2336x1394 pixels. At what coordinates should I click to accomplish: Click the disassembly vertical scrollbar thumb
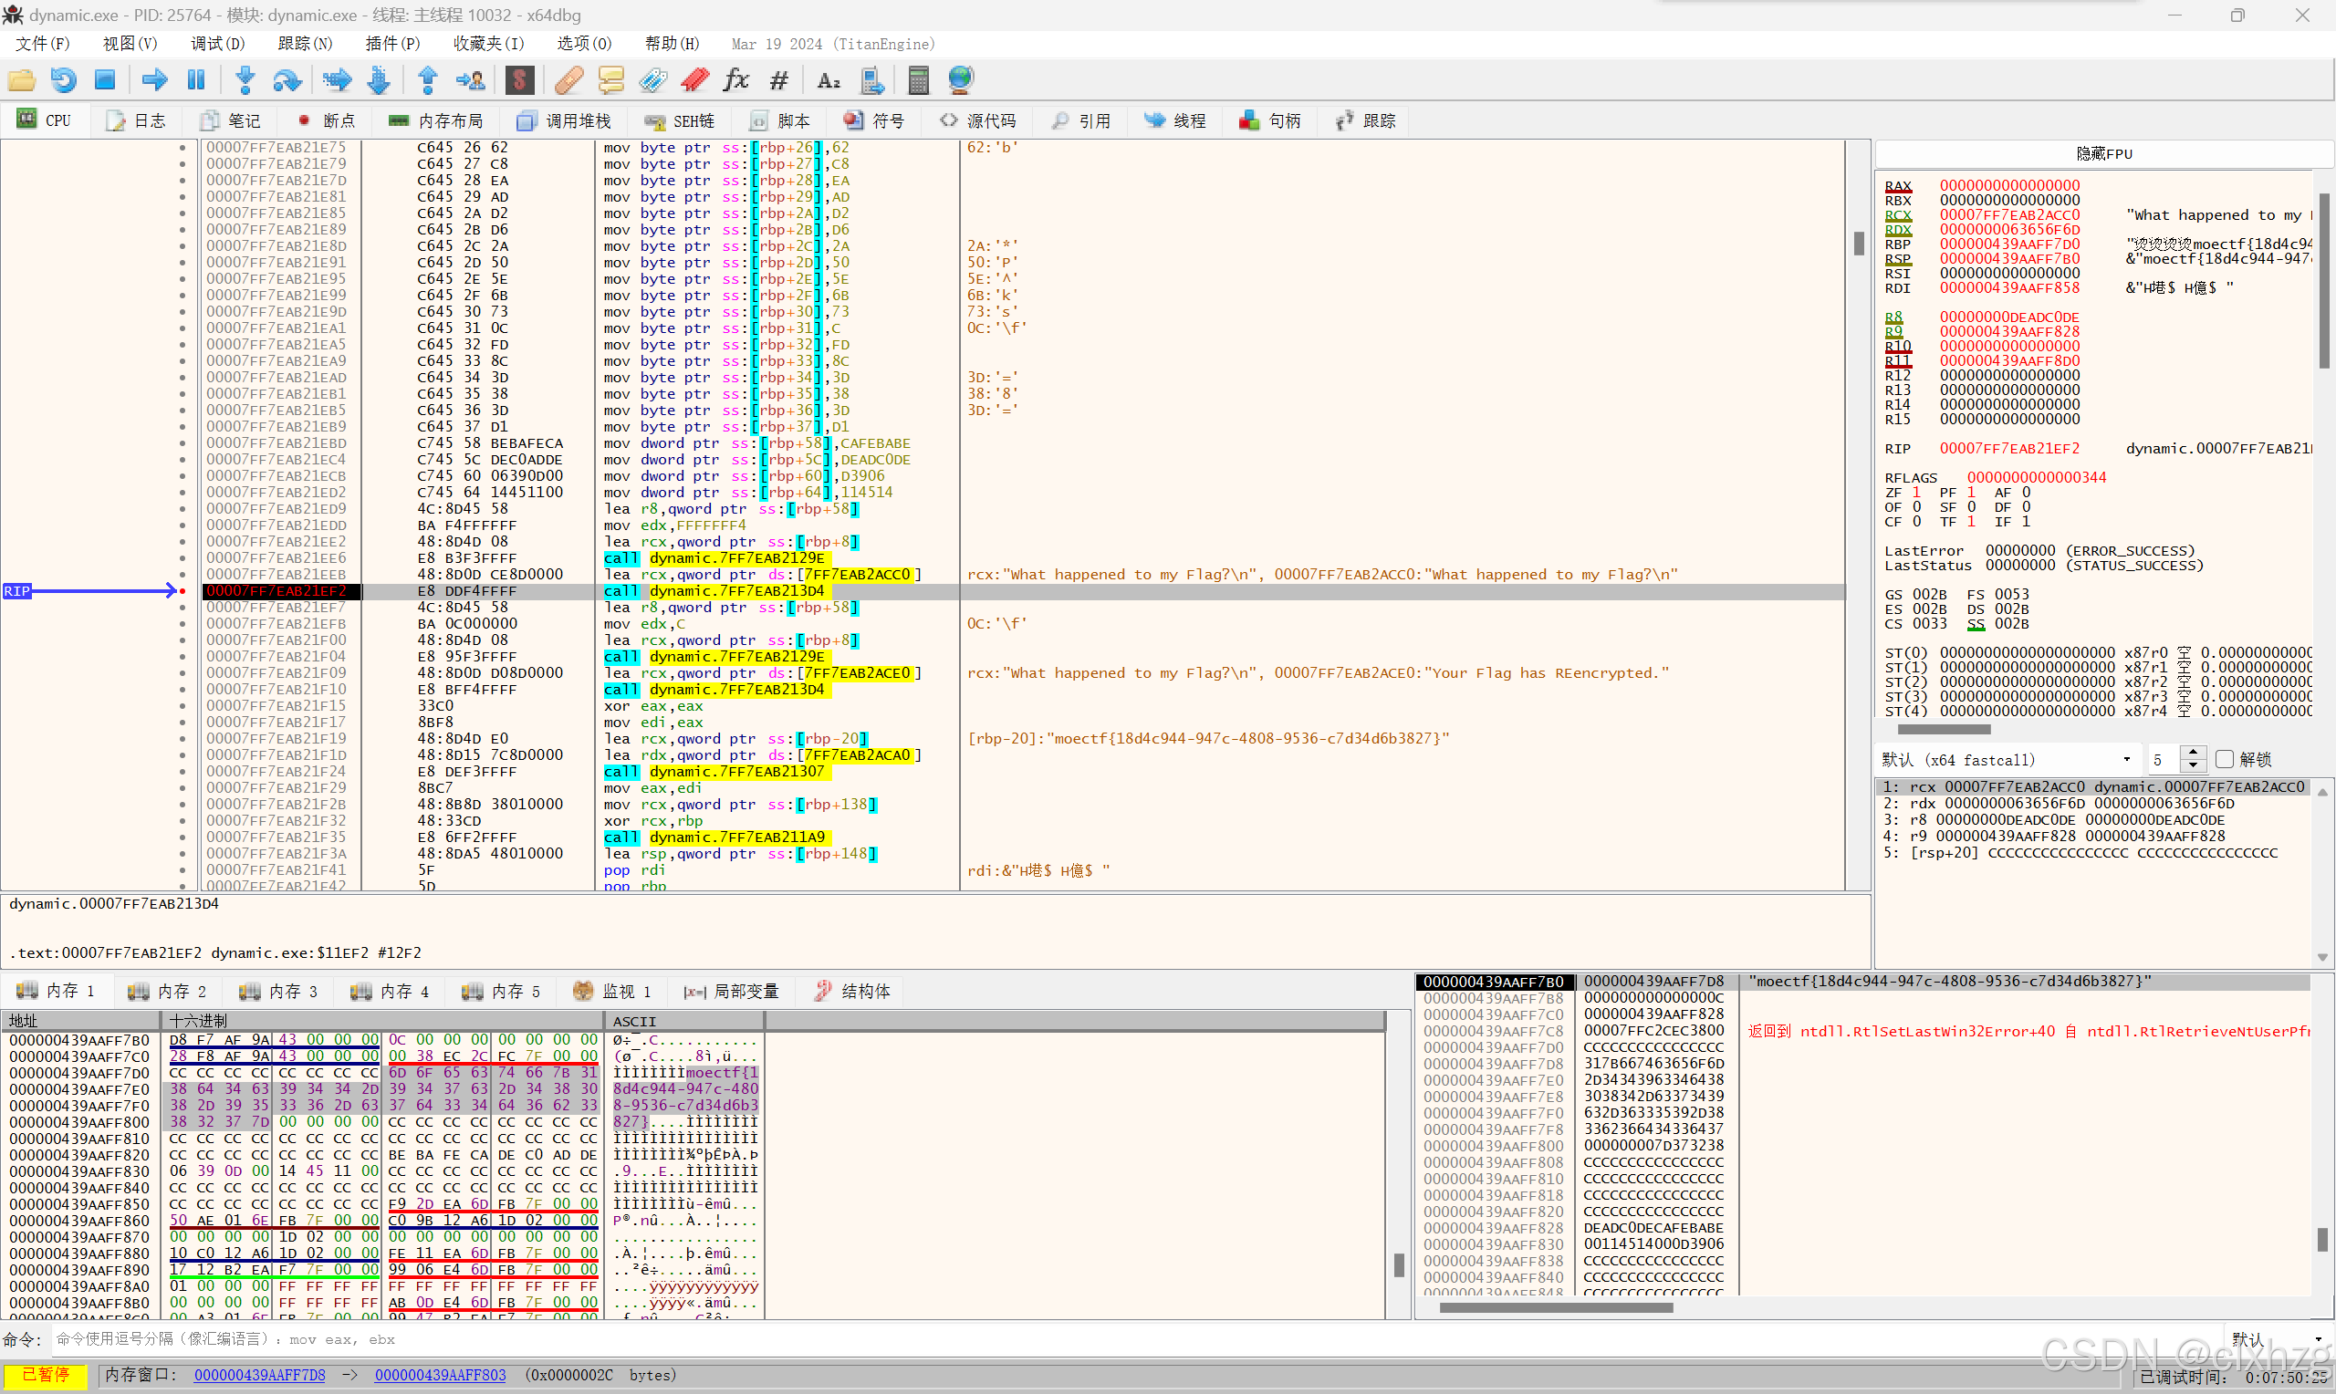click(1859, 244)
